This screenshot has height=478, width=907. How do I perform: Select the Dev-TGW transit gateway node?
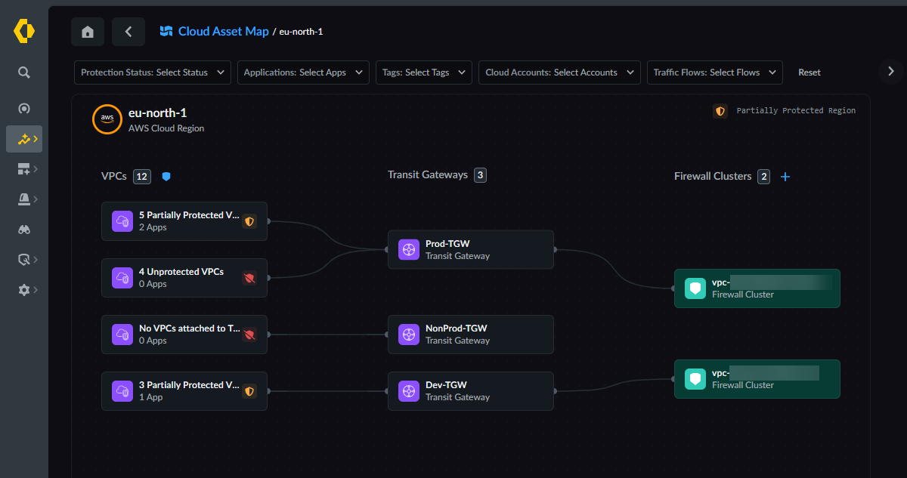[x=470, y=390]
